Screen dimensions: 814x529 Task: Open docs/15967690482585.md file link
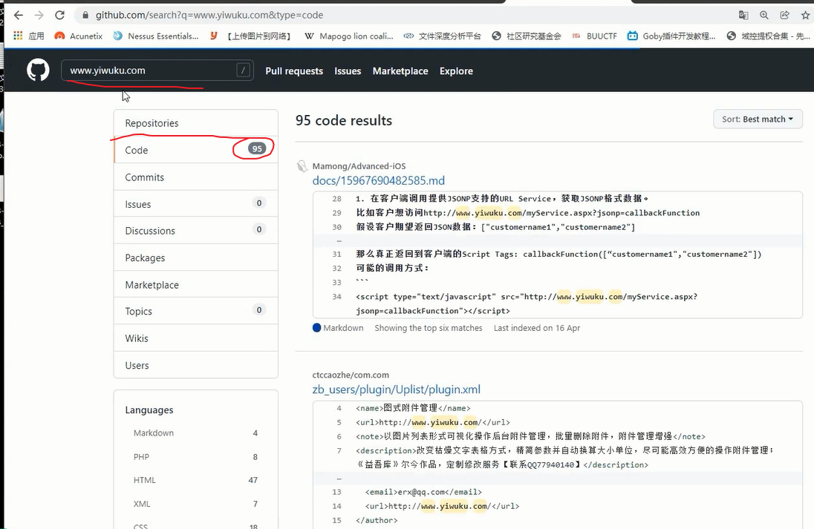379,180
